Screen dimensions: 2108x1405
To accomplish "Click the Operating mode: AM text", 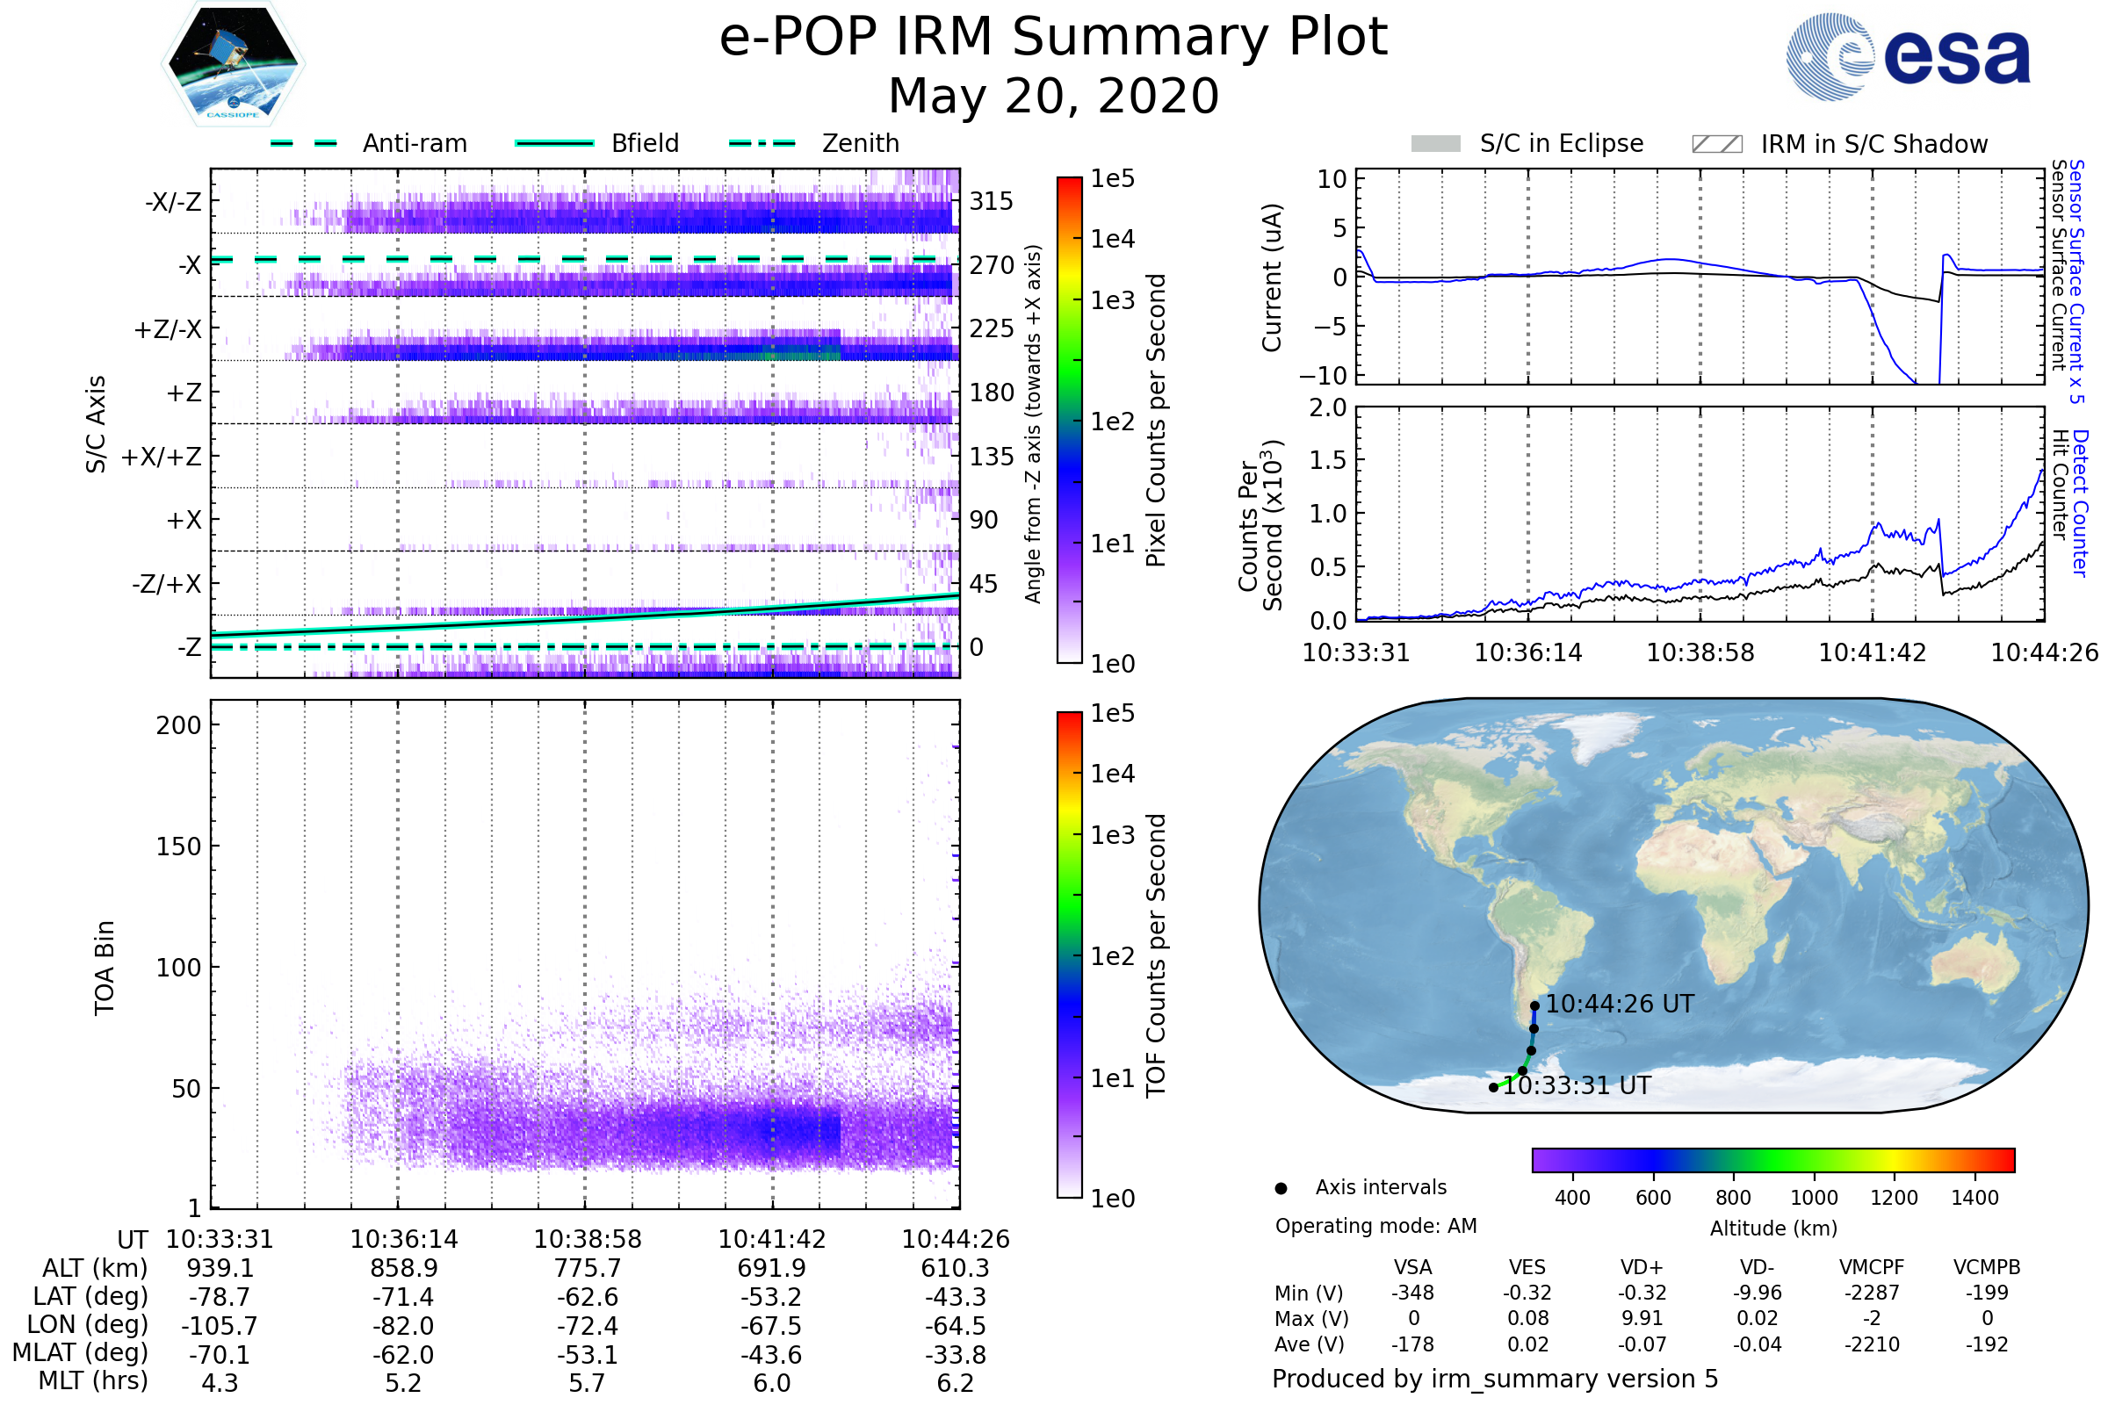I will click(x=1375, y=1226).
